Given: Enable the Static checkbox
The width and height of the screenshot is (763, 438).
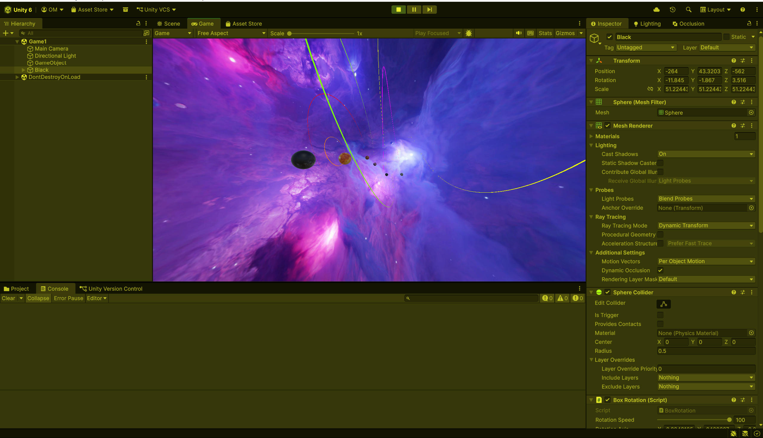Looking at the screenshot, I should (x=726, y=37).
